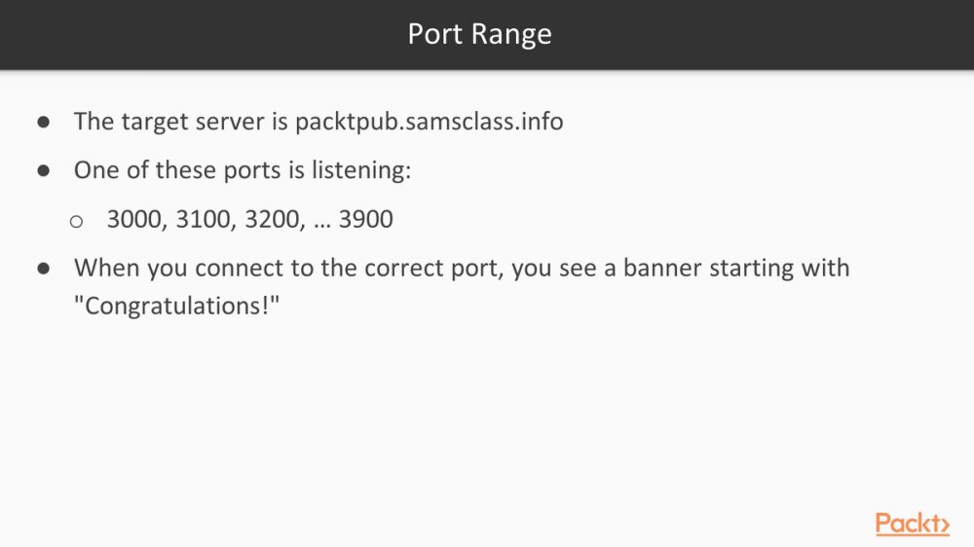Click the hollow sub-bullet circle before 3000
The height and width of the screenshot is (547, 974).
(76, 221)
